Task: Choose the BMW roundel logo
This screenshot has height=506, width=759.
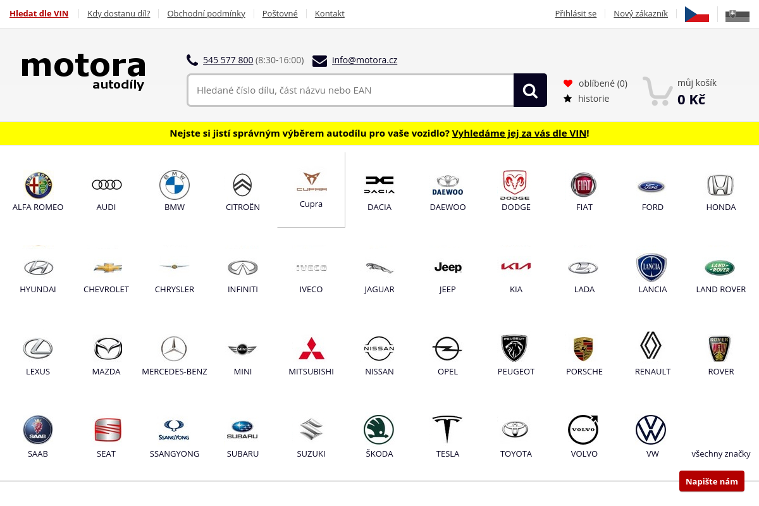Action: click(175, 185)
